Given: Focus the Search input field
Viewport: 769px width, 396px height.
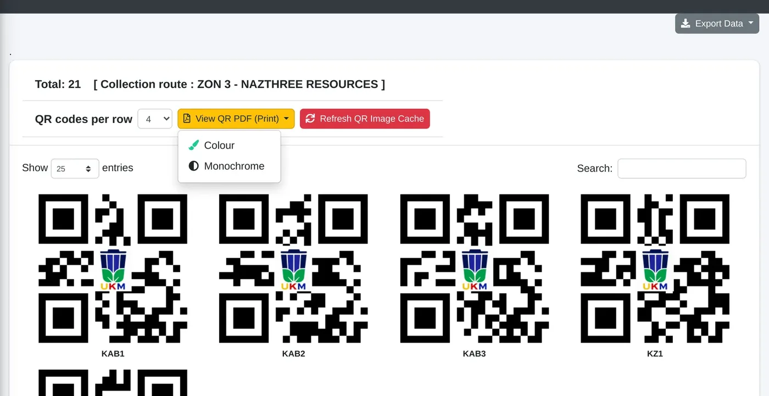Looking at the screenshot, I should [x=682, y=169].
